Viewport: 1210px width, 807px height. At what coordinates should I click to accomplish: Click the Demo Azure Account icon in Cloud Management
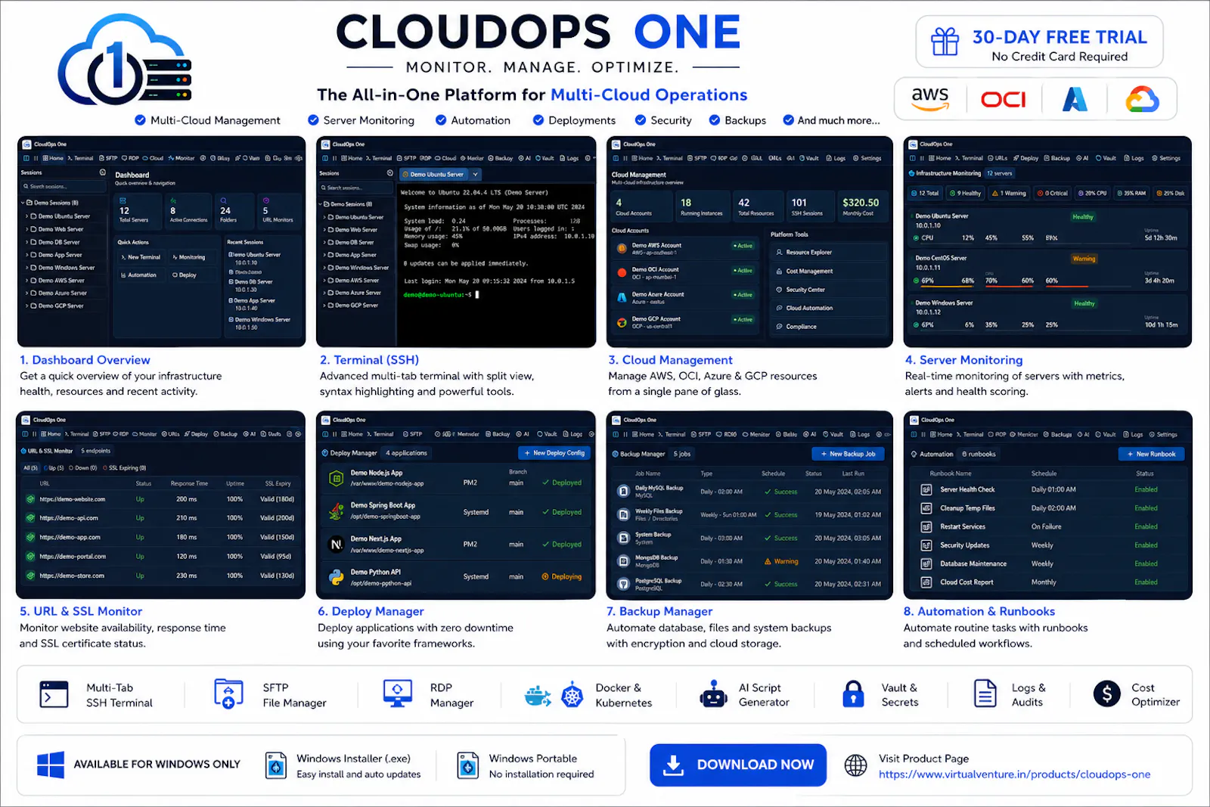(x=622, y=297)
